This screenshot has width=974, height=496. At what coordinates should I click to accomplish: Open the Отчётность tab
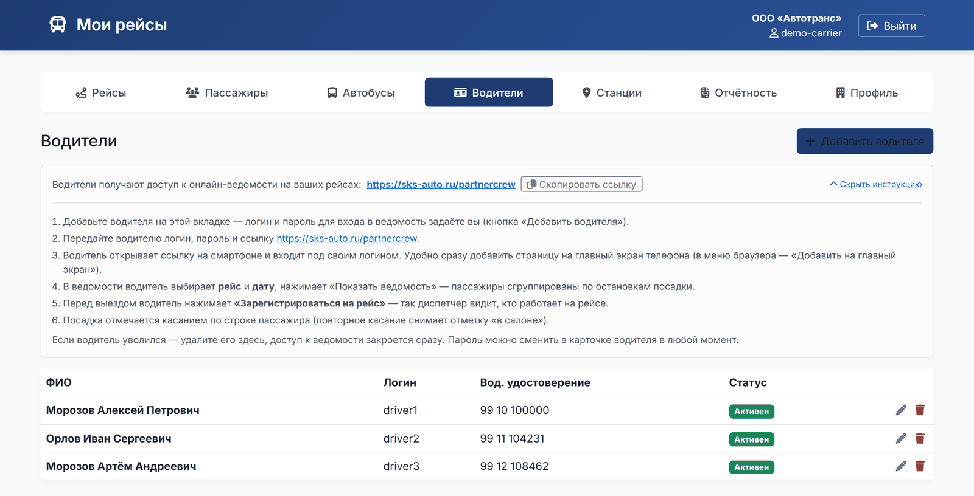click(x=738, y=92)
